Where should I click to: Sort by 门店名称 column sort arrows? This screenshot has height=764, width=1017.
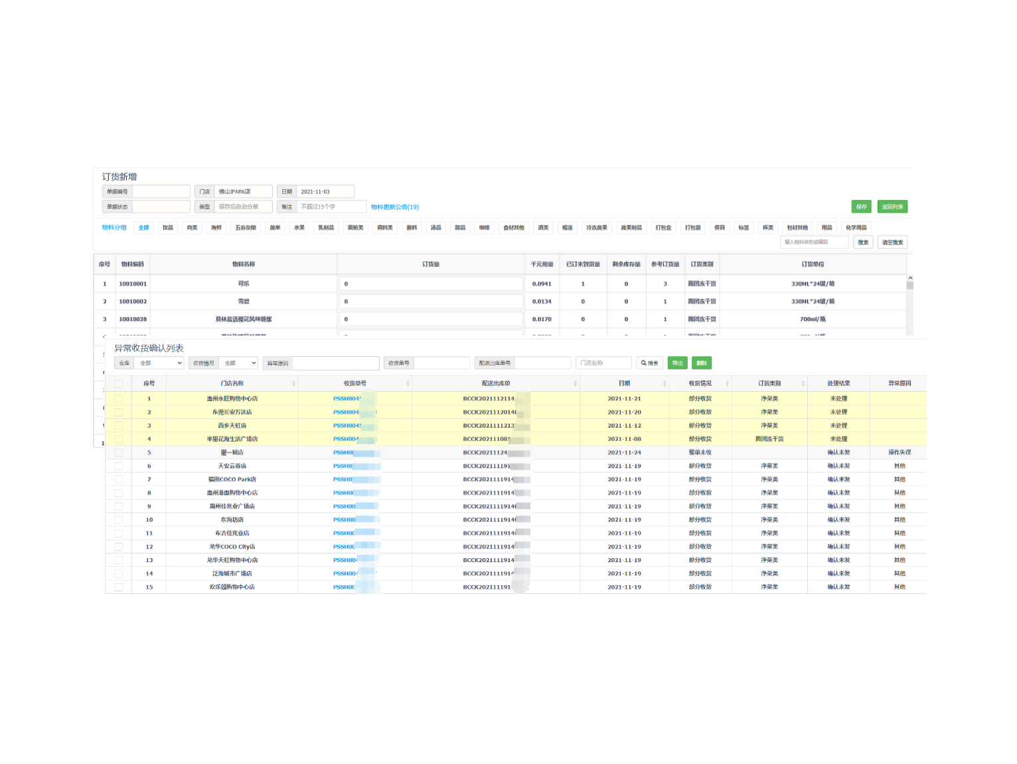(x=293, y=383)
